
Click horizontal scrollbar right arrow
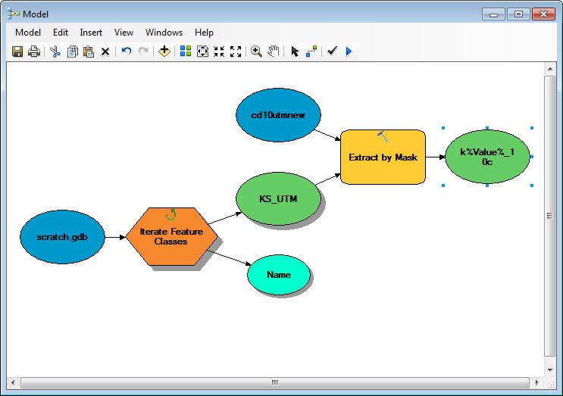(536, 382)
